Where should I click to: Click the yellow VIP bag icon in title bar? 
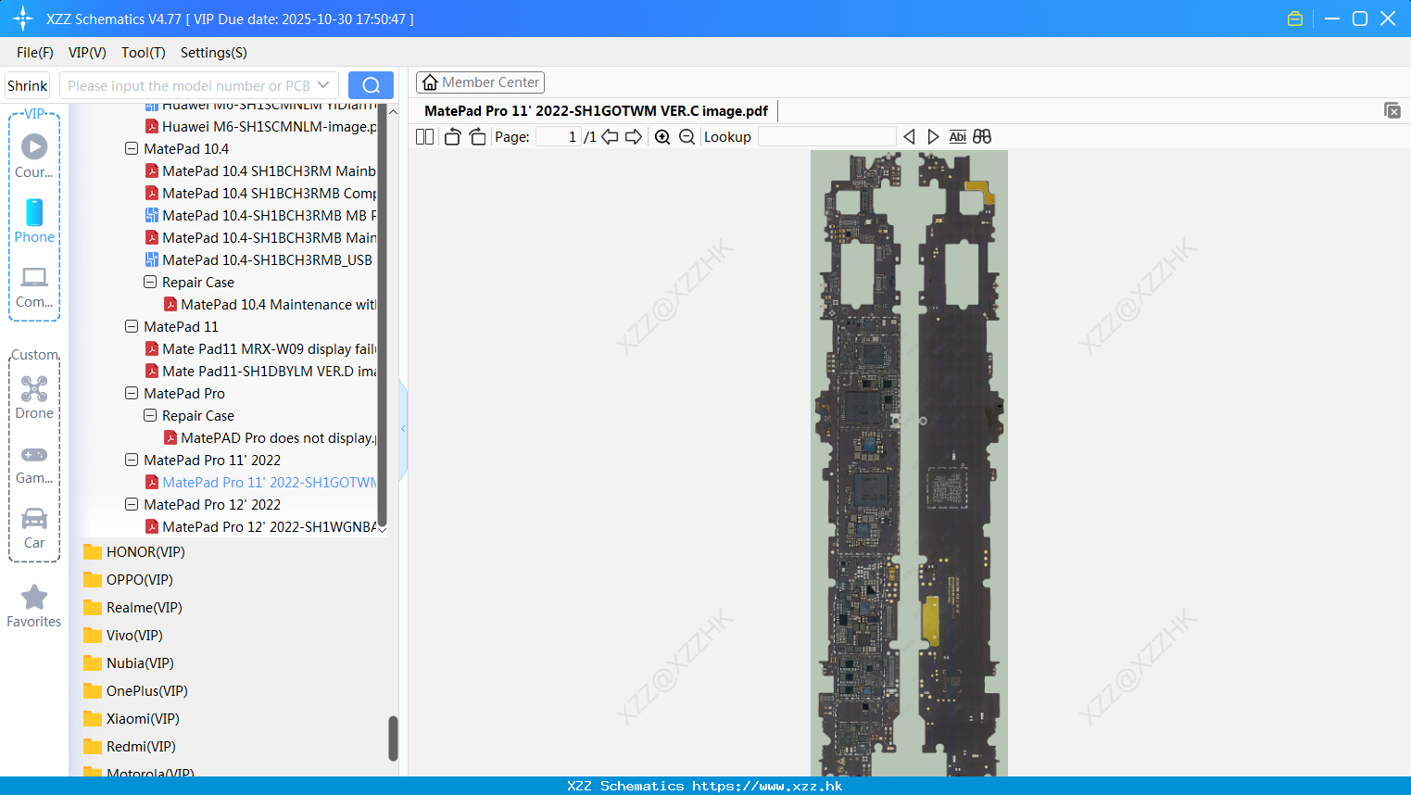[x=1295, y=19]
